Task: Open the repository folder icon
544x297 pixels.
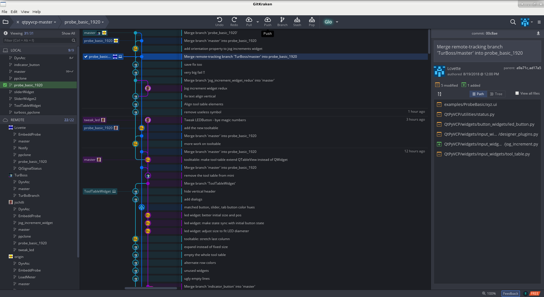Action: pos(5,22)
